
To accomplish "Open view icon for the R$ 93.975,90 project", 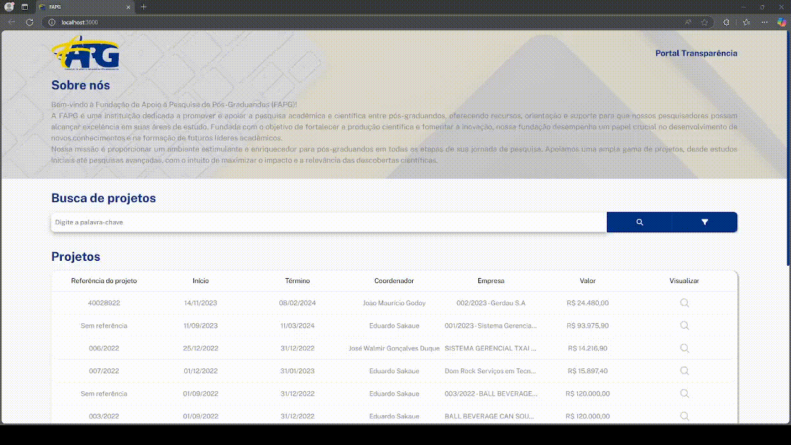I will point(684,326).
